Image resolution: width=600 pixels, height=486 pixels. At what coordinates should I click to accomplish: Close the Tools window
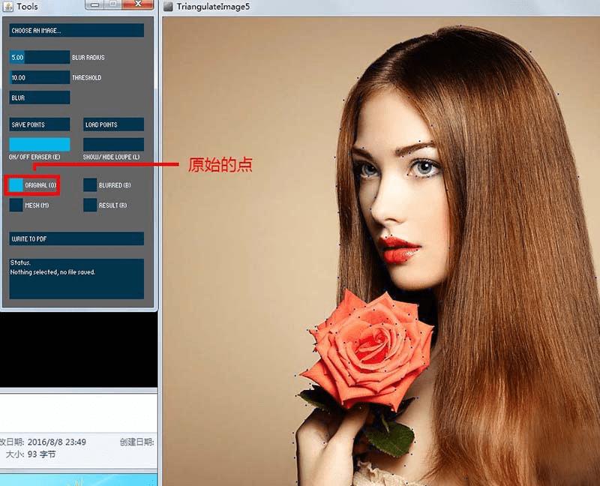(138, 4)
